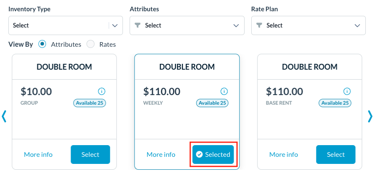Open More info for GROUP room
The width and height of the screenshot is (375, 186).
click(38, 155)
